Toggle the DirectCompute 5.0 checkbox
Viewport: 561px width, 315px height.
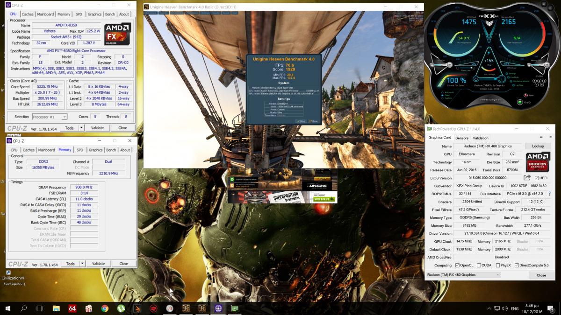coord(517,265)
